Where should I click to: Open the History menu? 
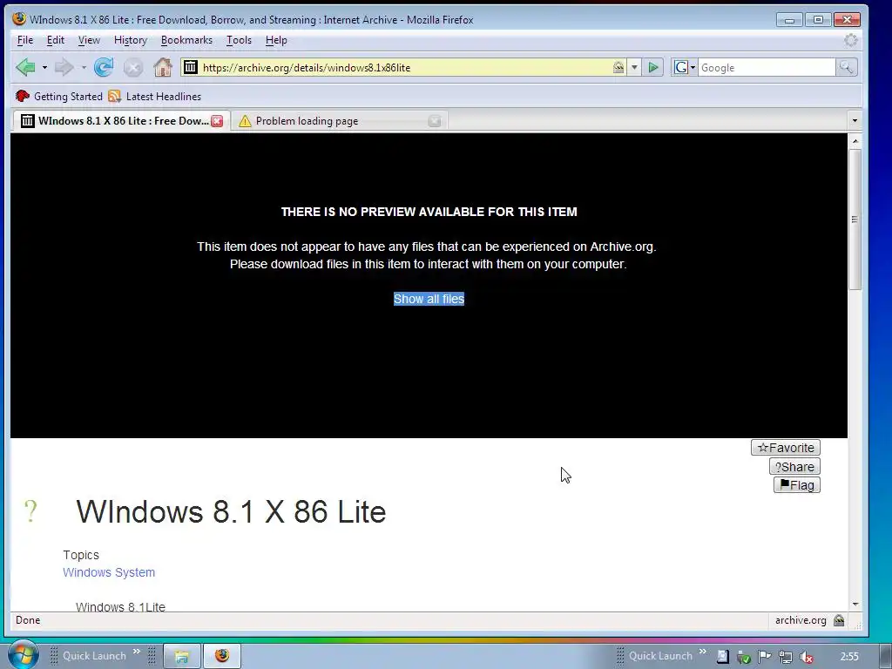pyautogui.click(x=131, y=40)
